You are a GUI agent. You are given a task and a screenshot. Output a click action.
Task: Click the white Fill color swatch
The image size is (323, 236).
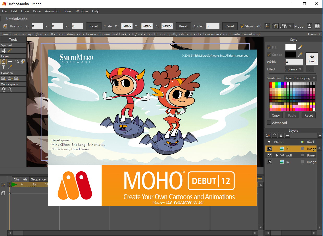click(291, 47)
